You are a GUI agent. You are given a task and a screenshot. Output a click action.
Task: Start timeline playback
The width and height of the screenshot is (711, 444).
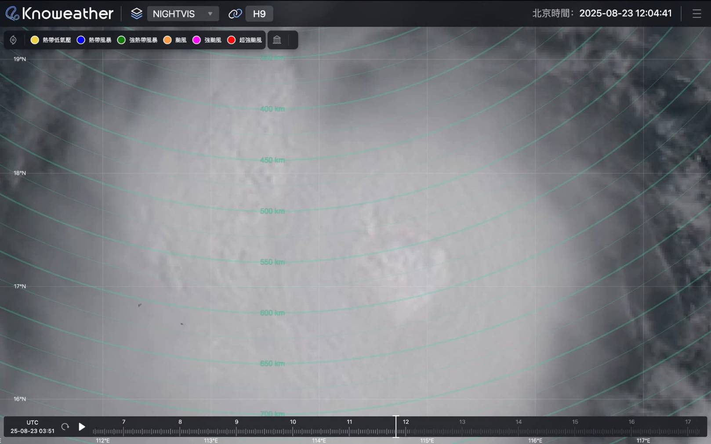click(x=82, y=426)
